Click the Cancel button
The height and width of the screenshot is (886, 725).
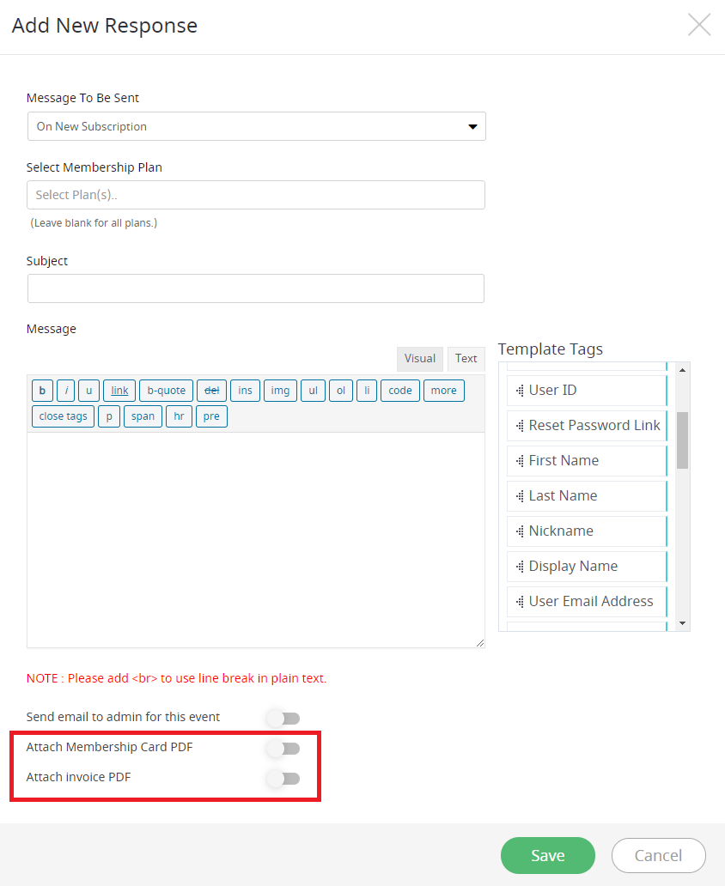click(x=658, y=855)
